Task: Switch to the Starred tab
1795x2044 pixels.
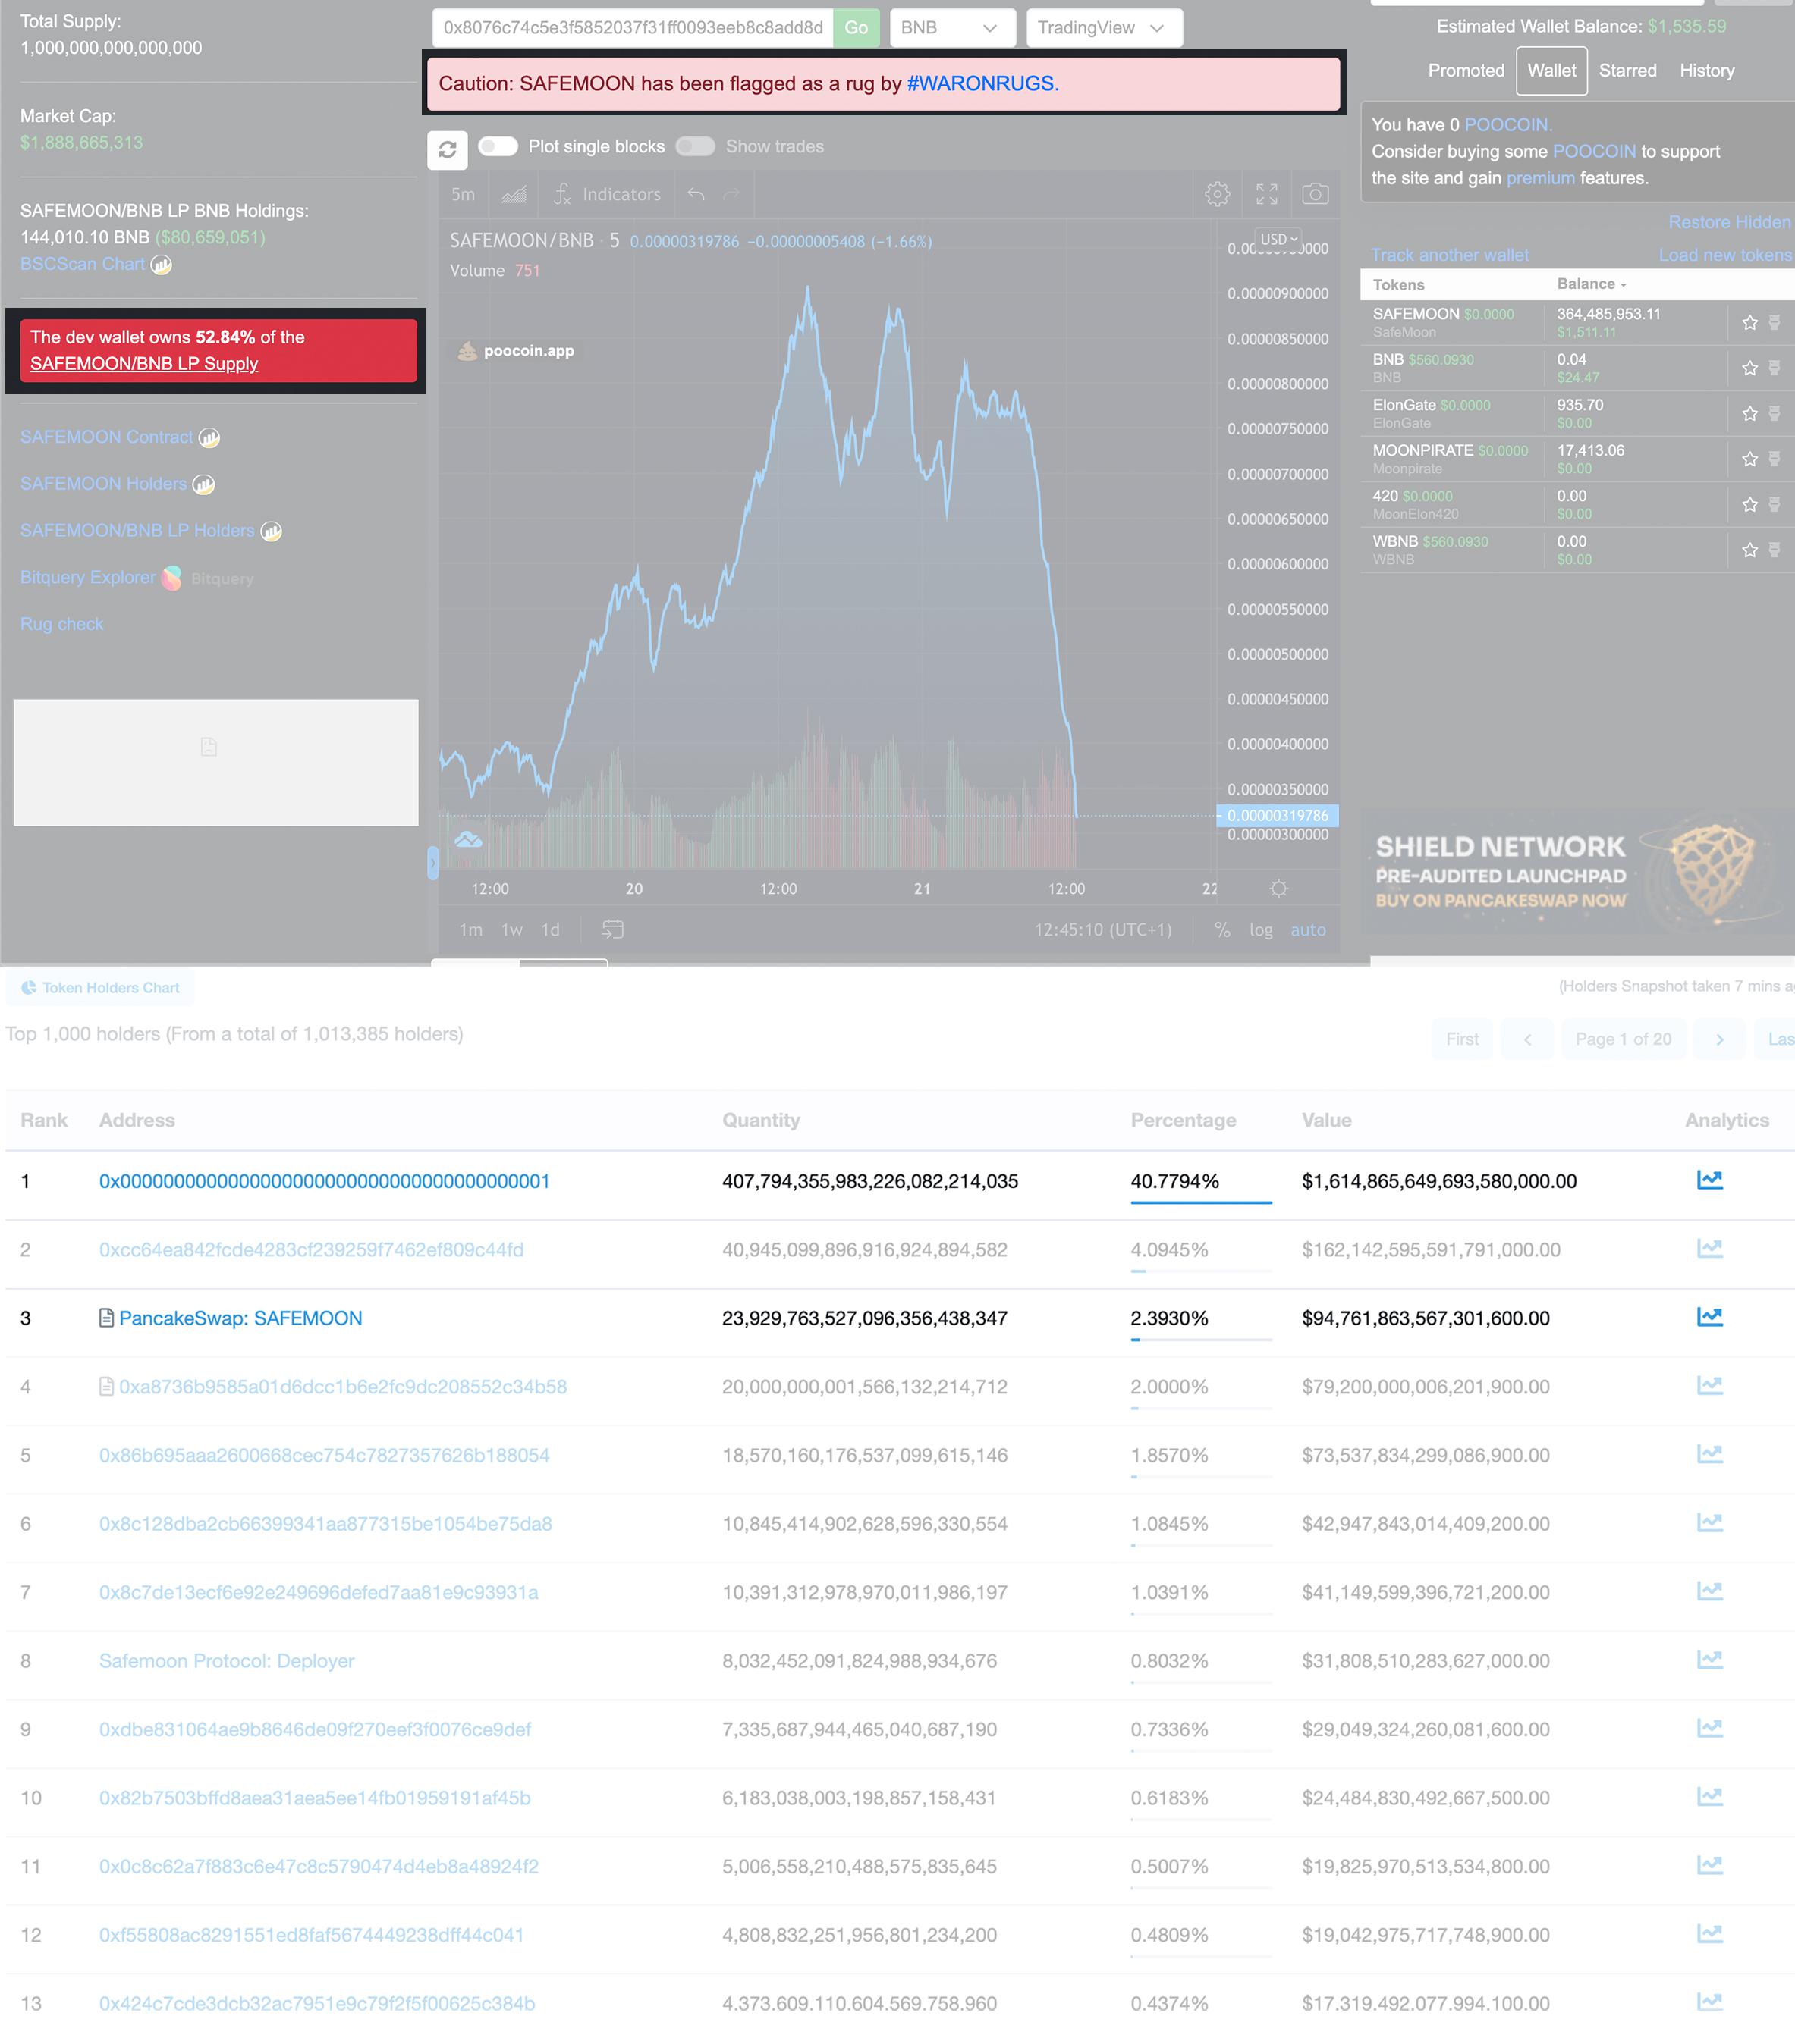Action: [x=1627, y=70]
